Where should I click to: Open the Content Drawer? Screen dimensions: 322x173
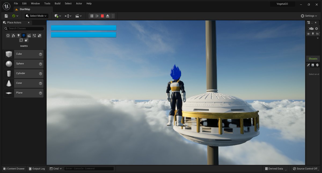[x=14, y=169]
